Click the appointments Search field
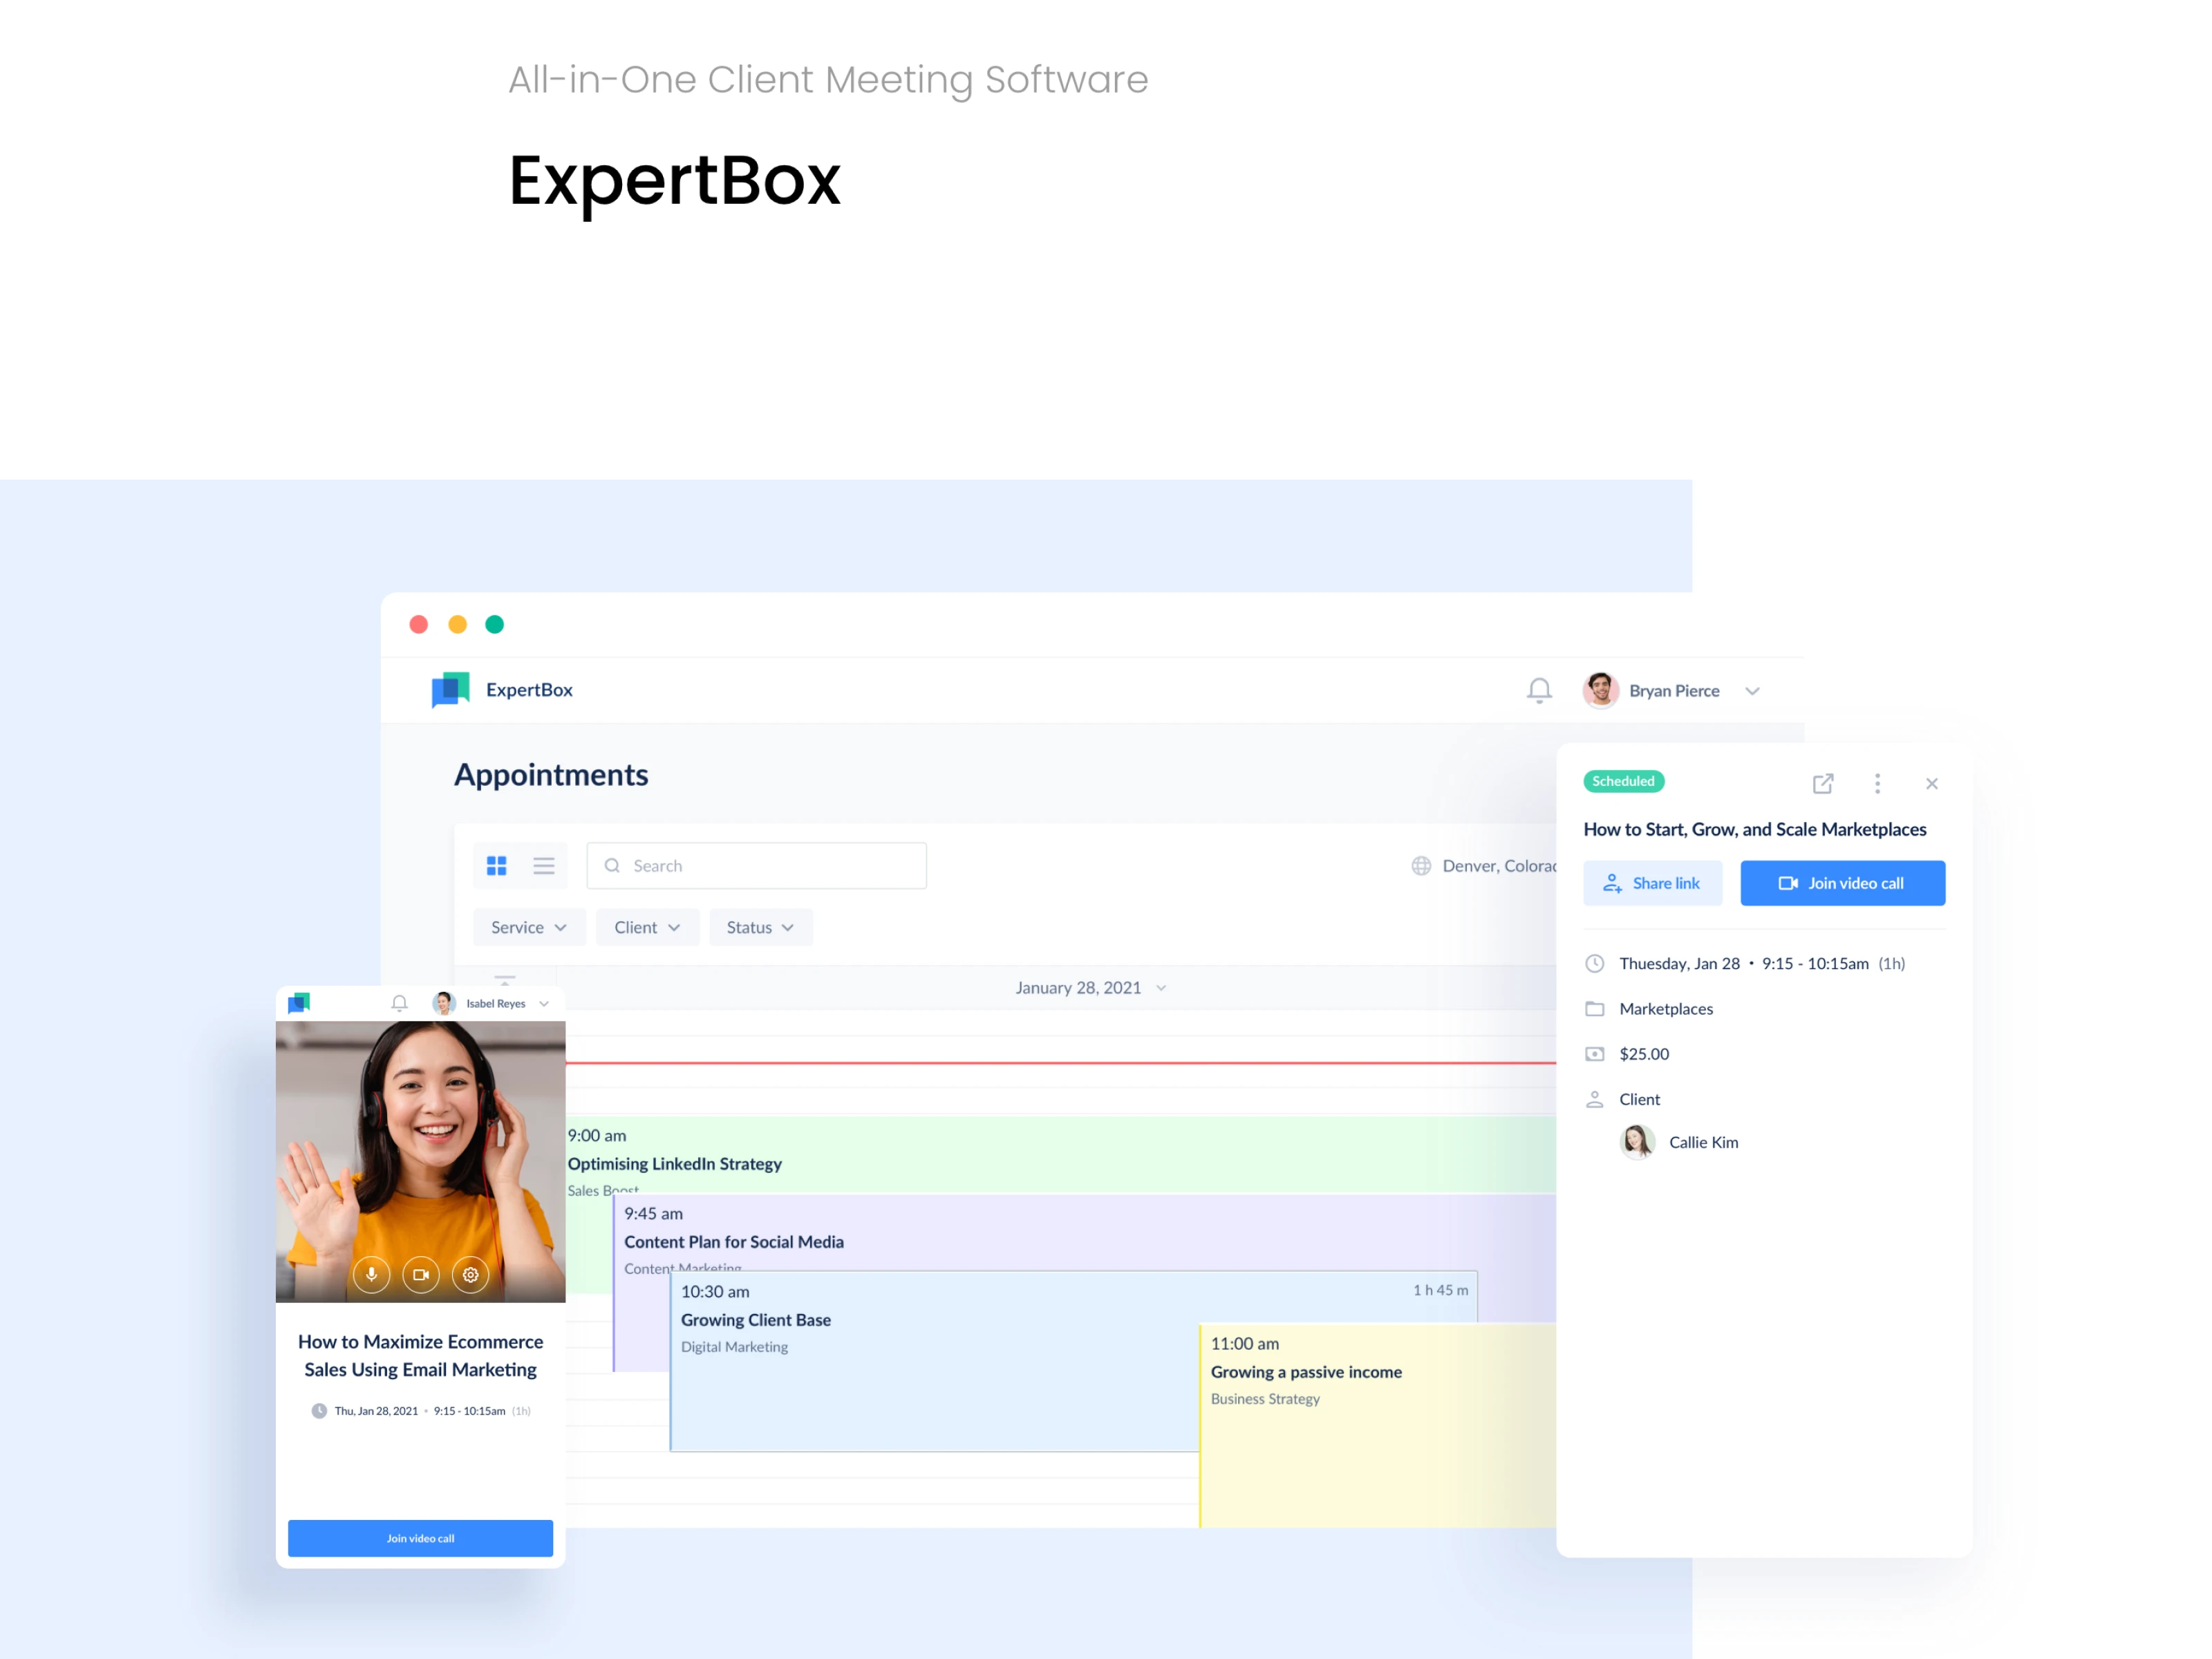 756,866
